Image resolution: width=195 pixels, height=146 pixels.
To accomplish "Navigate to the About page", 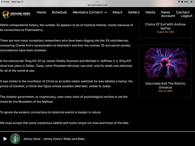I will (117, 12).
